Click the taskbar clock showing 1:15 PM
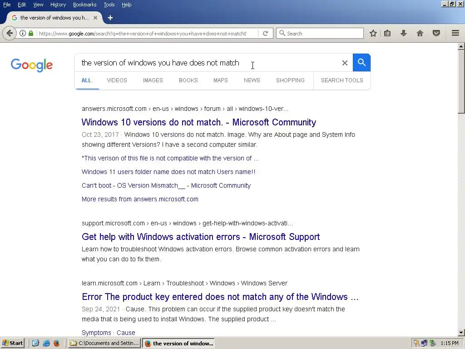The image size is (465, 349). click(x=450, y=343)
